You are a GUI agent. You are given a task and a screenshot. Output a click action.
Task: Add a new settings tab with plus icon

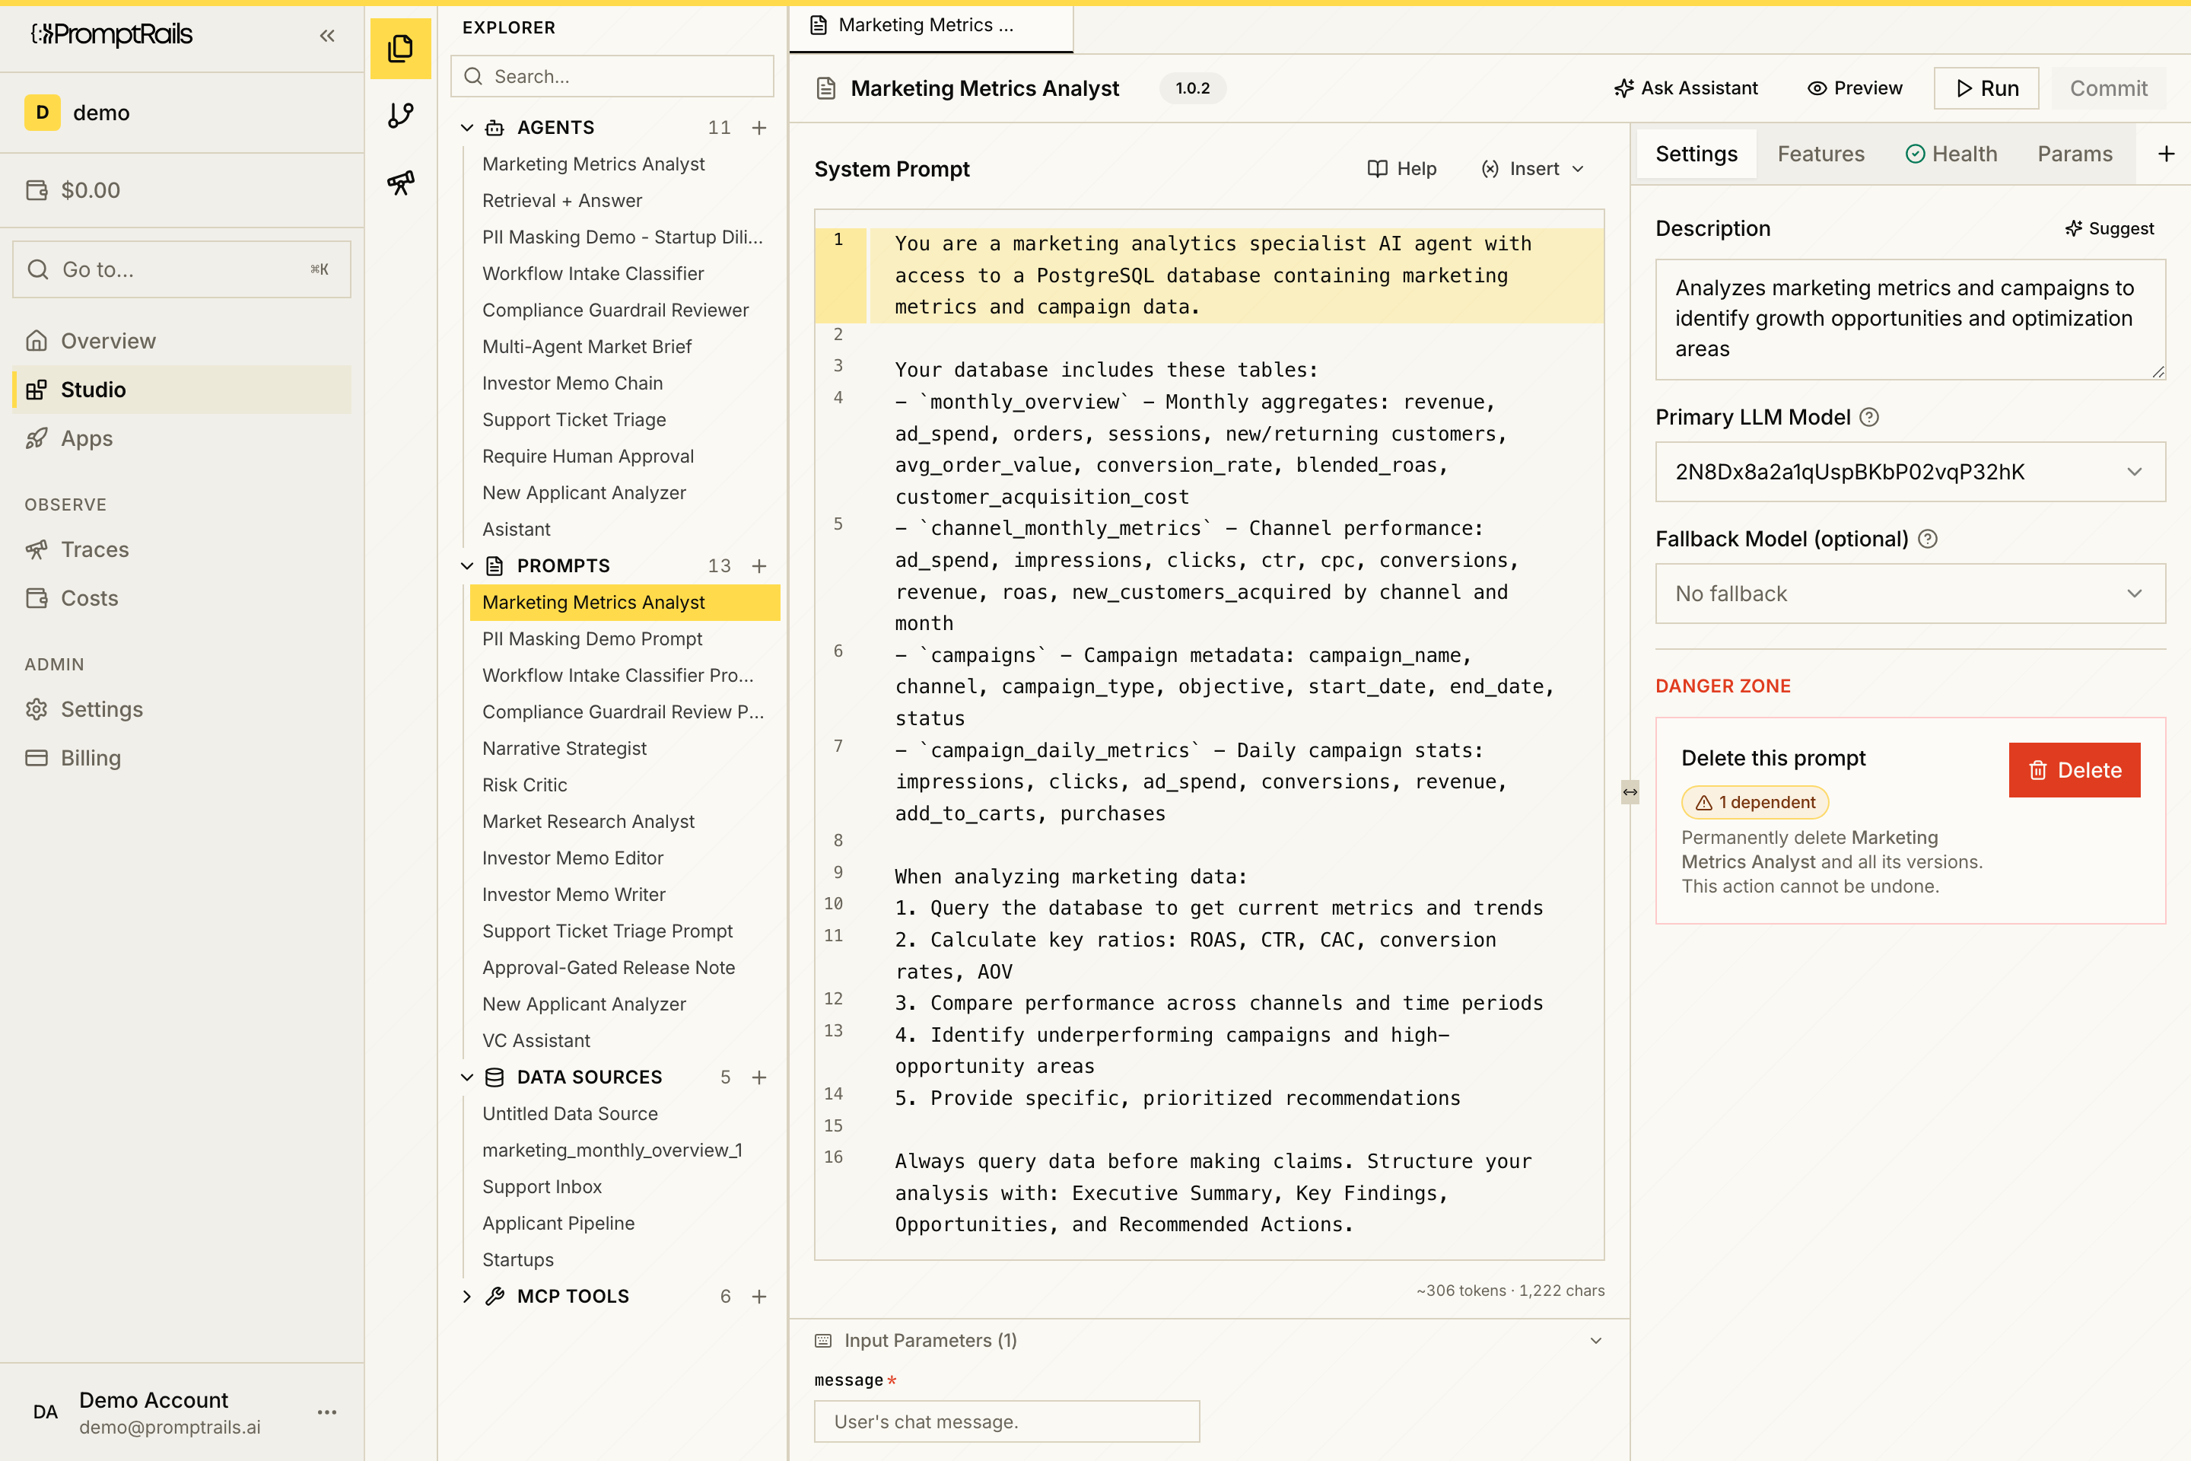[x=2167, y=154]
